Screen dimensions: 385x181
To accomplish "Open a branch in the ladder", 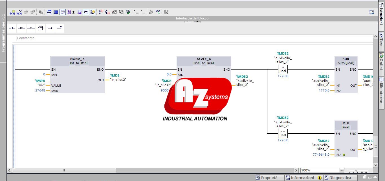I will 50,28.
